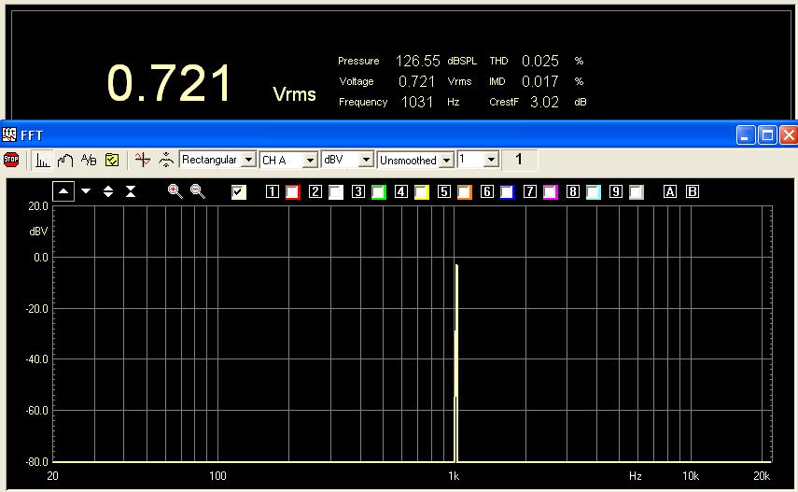The width and height of the screenshot is (798, 492).
Task: Toggle the cream-colored live trace checkbox
Action: click(239, 192)
